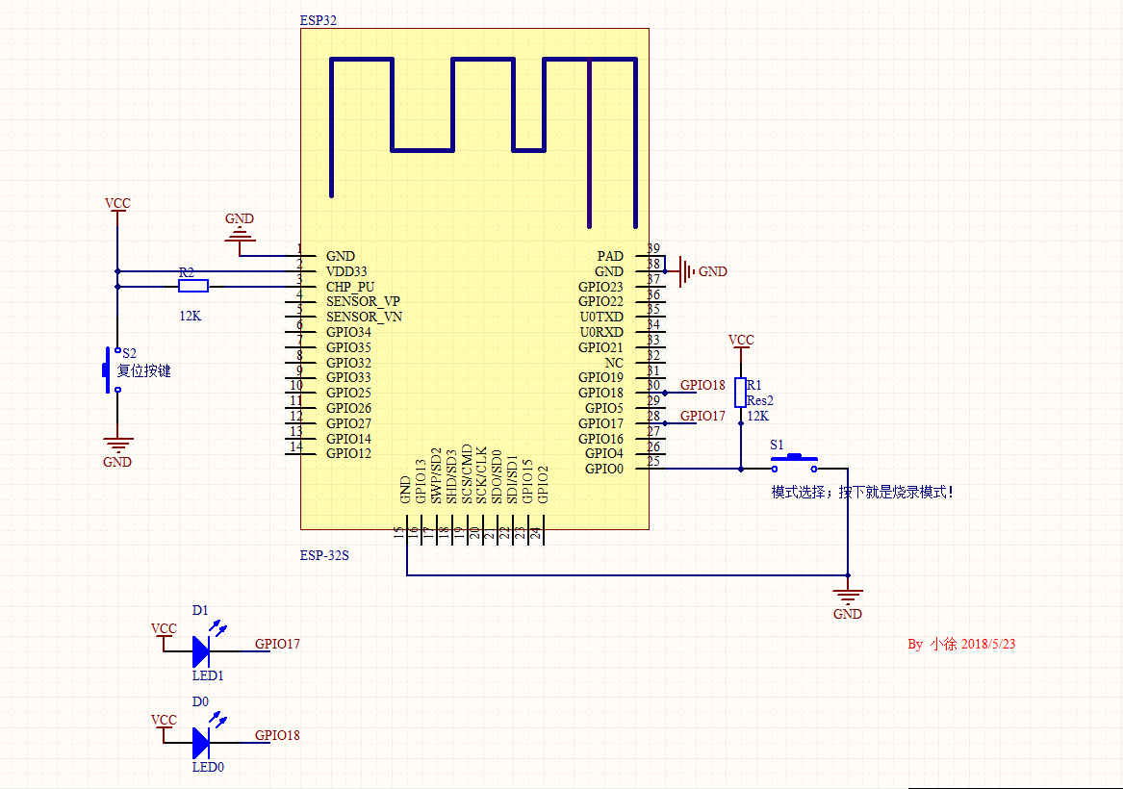Image resolution: width=1123 pixels, height=789 pixels.
Task: Click the GPIO25 pin name
Action: 348,394
